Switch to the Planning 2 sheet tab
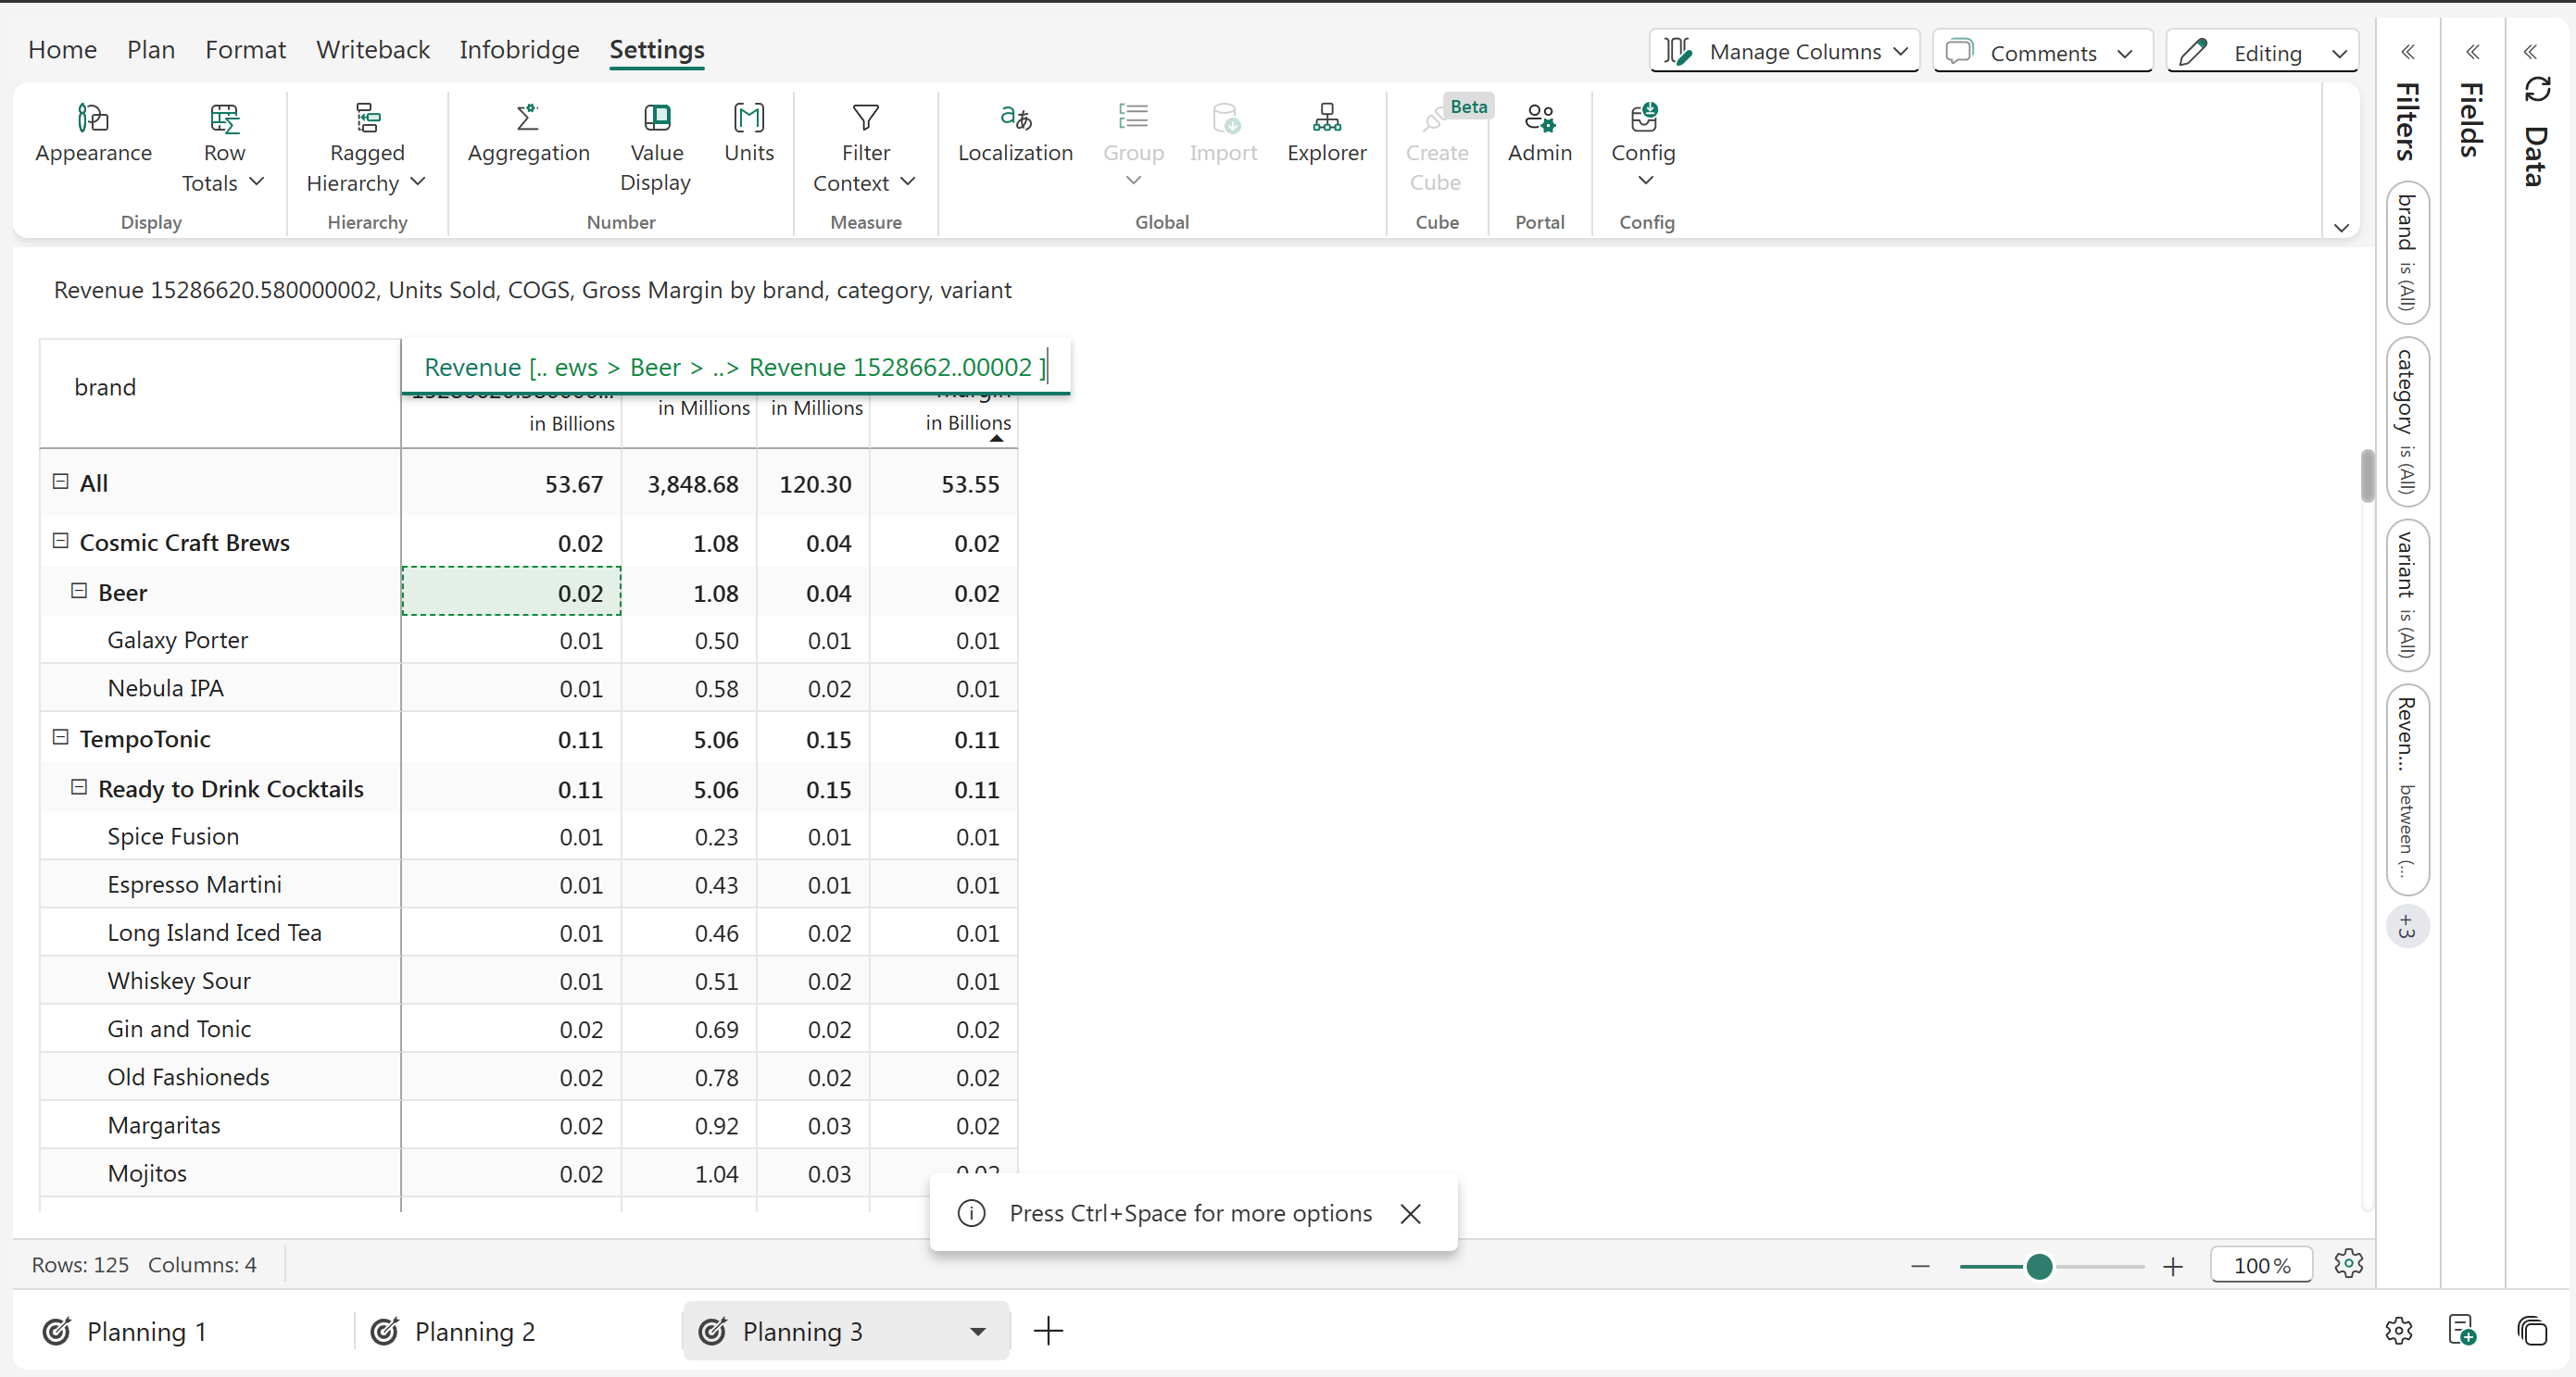The width and height of the screenshot is (2576, 1377). click(474, 1331)
